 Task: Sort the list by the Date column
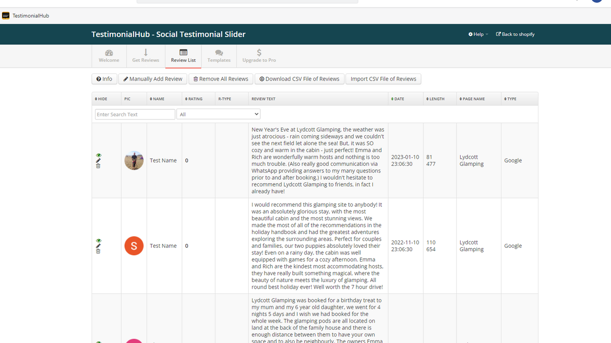[398, 99]
